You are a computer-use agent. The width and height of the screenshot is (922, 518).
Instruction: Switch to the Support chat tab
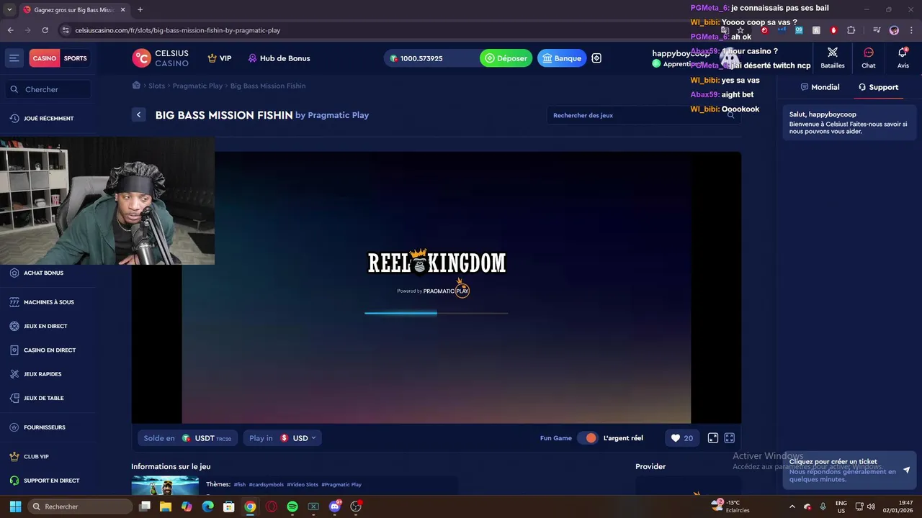click(878, 87)
